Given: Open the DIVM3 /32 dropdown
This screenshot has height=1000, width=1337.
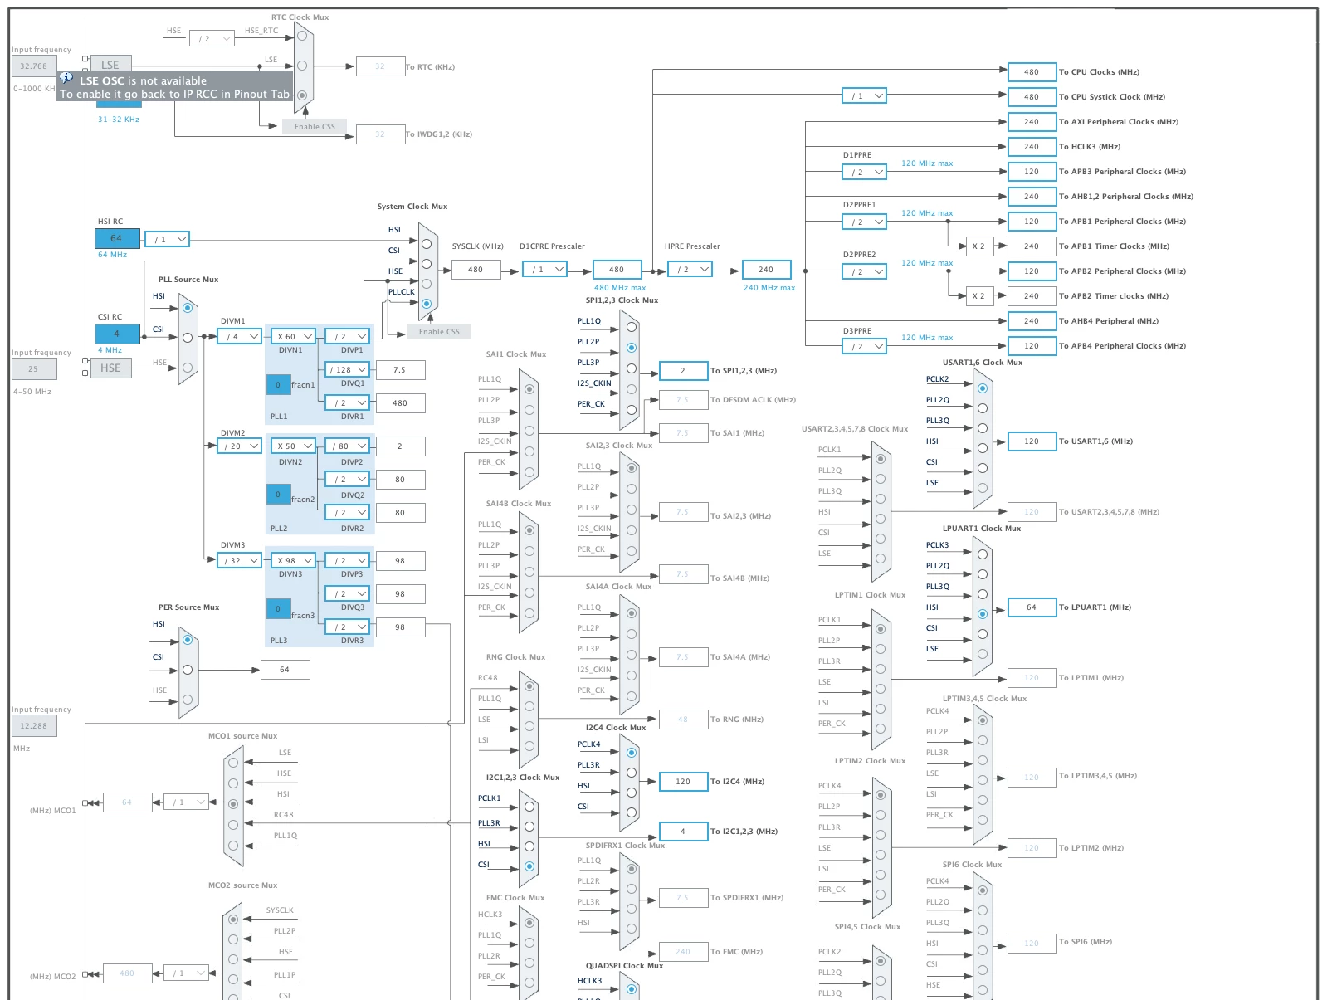Looking at the screenshot, I should coord(239,560).
